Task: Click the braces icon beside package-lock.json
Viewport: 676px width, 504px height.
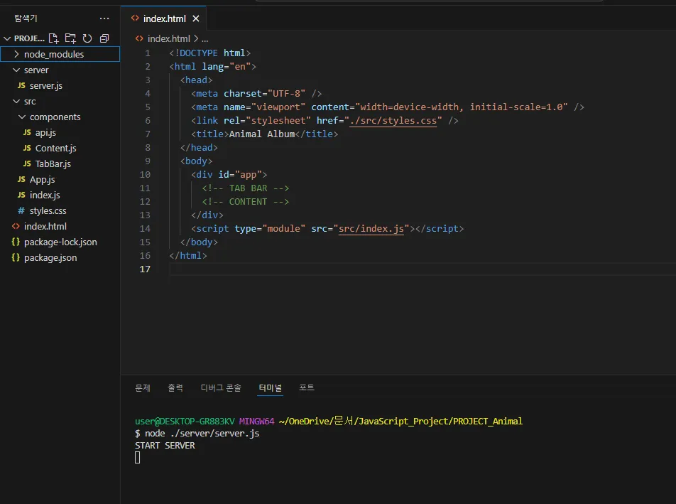Action: coord(16,242)
